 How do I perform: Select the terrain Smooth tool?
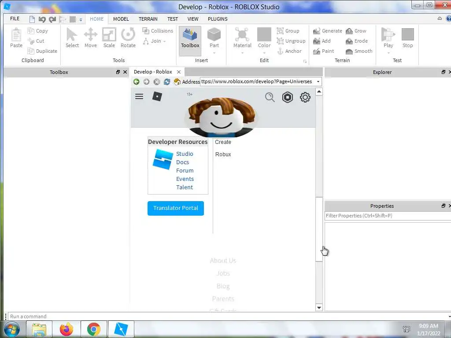point(359,51)
